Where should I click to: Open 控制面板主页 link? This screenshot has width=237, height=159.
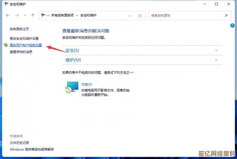19,29
